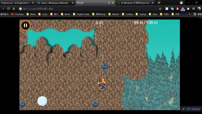Expand the hidden bookmarks overflow chevron

point(189,14)
